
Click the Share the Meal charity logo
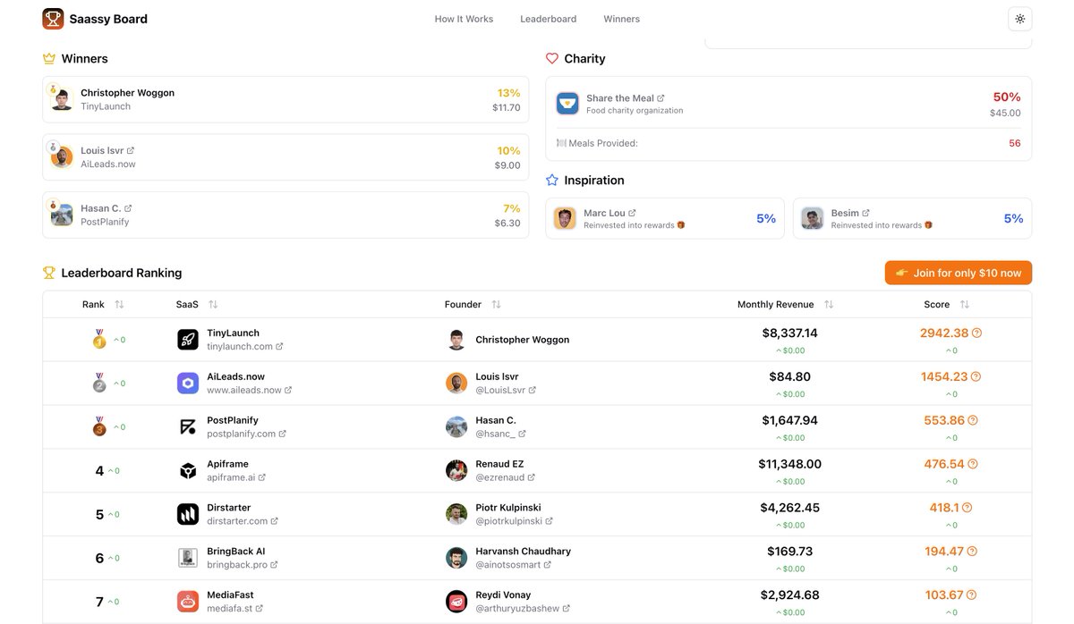coord(567,103)
